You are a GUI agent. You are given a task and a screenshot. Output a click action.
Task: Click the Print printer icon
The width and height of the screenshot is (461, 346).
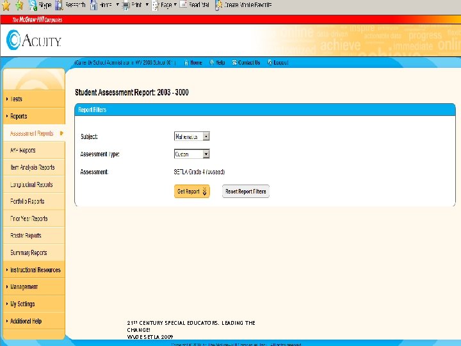pos(126,5)
